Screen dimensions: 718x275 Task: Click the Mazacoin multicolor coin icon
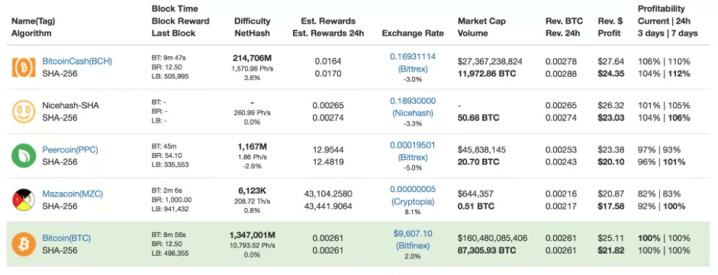(x=24, y=200)
